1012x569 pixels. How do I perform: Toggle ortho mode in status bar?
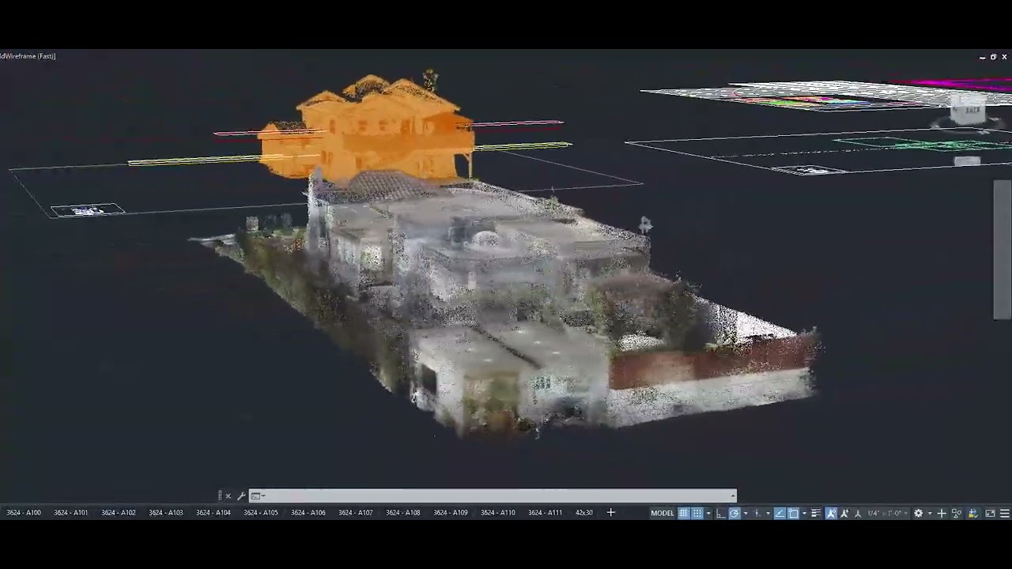point(721,513)
